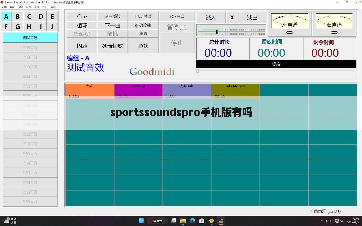Screen dimensions: 362x226
Task: Click the volume slider handle
Action: [217, 32]
